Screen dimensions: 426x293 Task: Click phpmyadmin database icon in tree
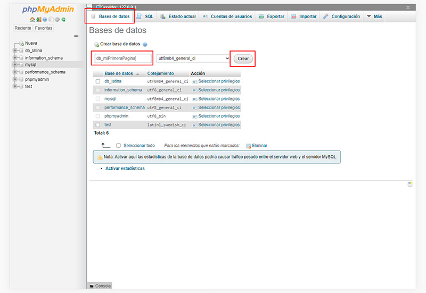(21, 79)
